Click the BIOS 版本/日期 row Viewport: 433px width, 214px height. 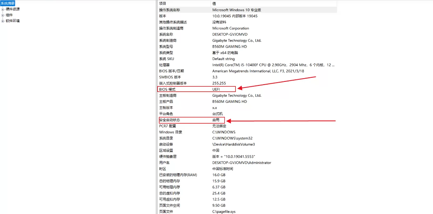click(171, 71)
